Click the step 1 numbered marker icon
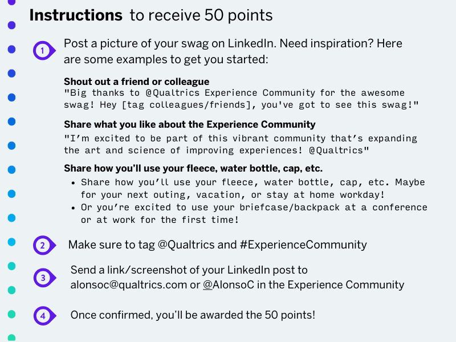 [44, 51]
